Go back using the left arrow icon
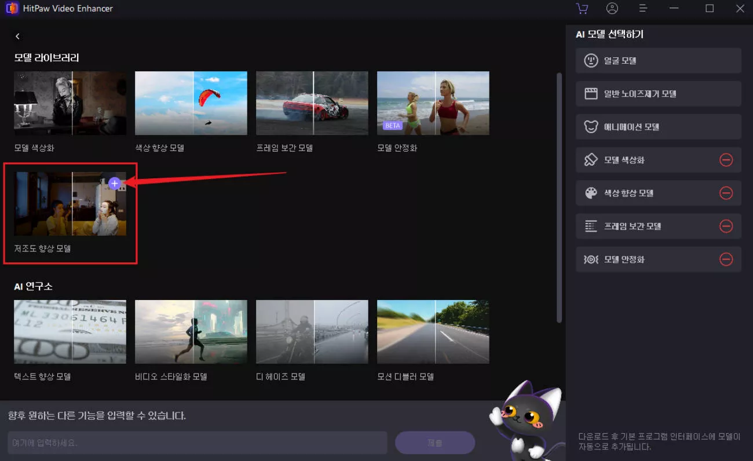Screen dimensions: 753x461 coord(17,36)
